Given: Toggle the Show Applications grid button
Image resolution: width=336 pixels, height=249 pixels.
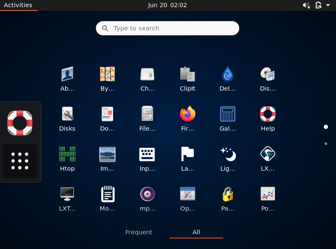Looking at the screenshot, I should click(20, 161).
